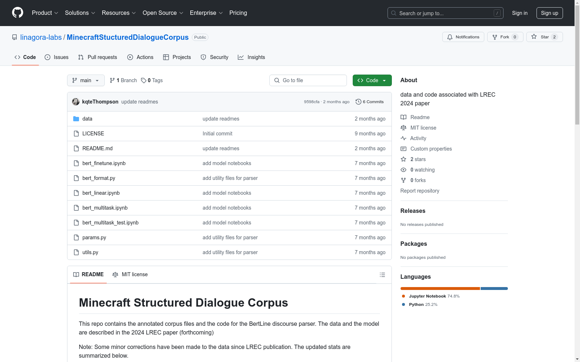Image resolution: width=580 pixels, height=362 pixels.
Task: Click the MIT license scale icon in About
Action: (403, 128)
